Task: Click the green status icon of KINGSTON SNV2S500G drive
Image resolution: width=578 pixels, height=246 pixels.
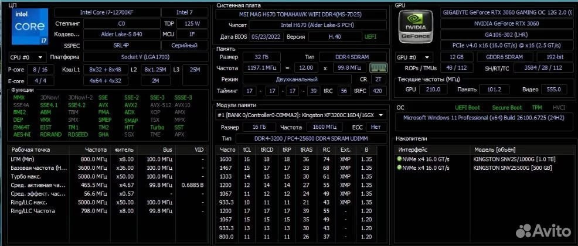Action: (x=399, y=168)
